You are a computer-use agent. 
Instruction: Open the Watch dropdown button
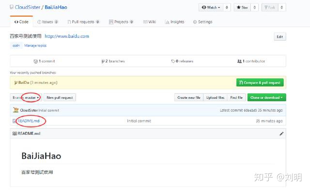coord(211,8)
